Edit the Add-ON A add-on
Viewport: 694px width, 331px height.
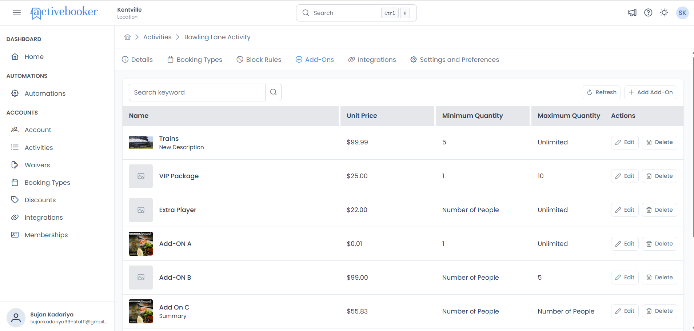pos(625,244)
